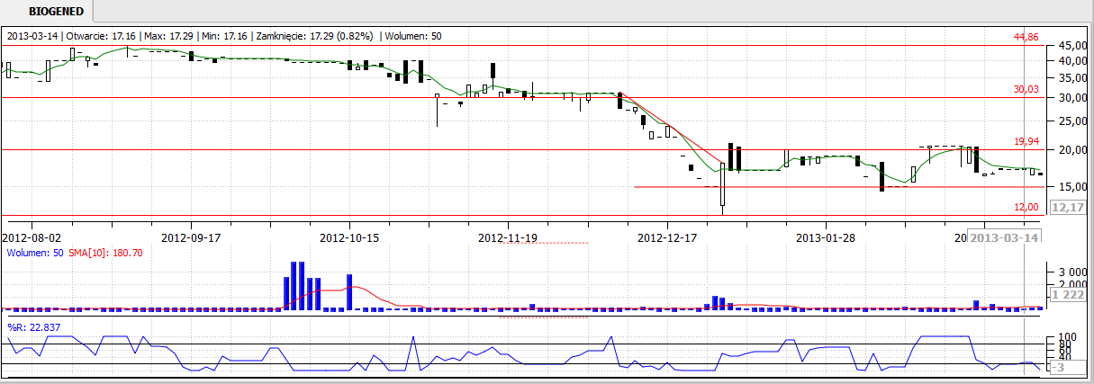The height and width of the screenshot is (384, 1094).
Task: Click the 19,94 red level label
Action: [x=1026, y=141]
